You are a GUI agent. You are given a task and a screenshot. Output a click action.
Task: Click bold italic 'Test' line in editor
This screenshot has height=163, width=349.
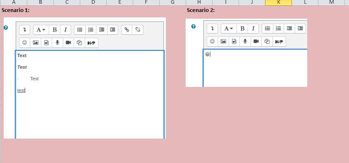22,67
